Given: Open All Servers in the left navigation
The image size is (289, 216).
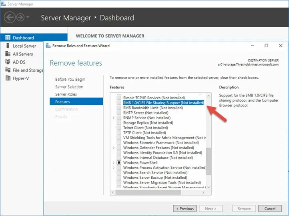Looking at the screenshot, I should point(23,54).
